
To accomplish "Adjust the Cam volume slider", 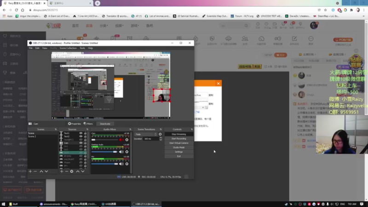I will [105, 140].
